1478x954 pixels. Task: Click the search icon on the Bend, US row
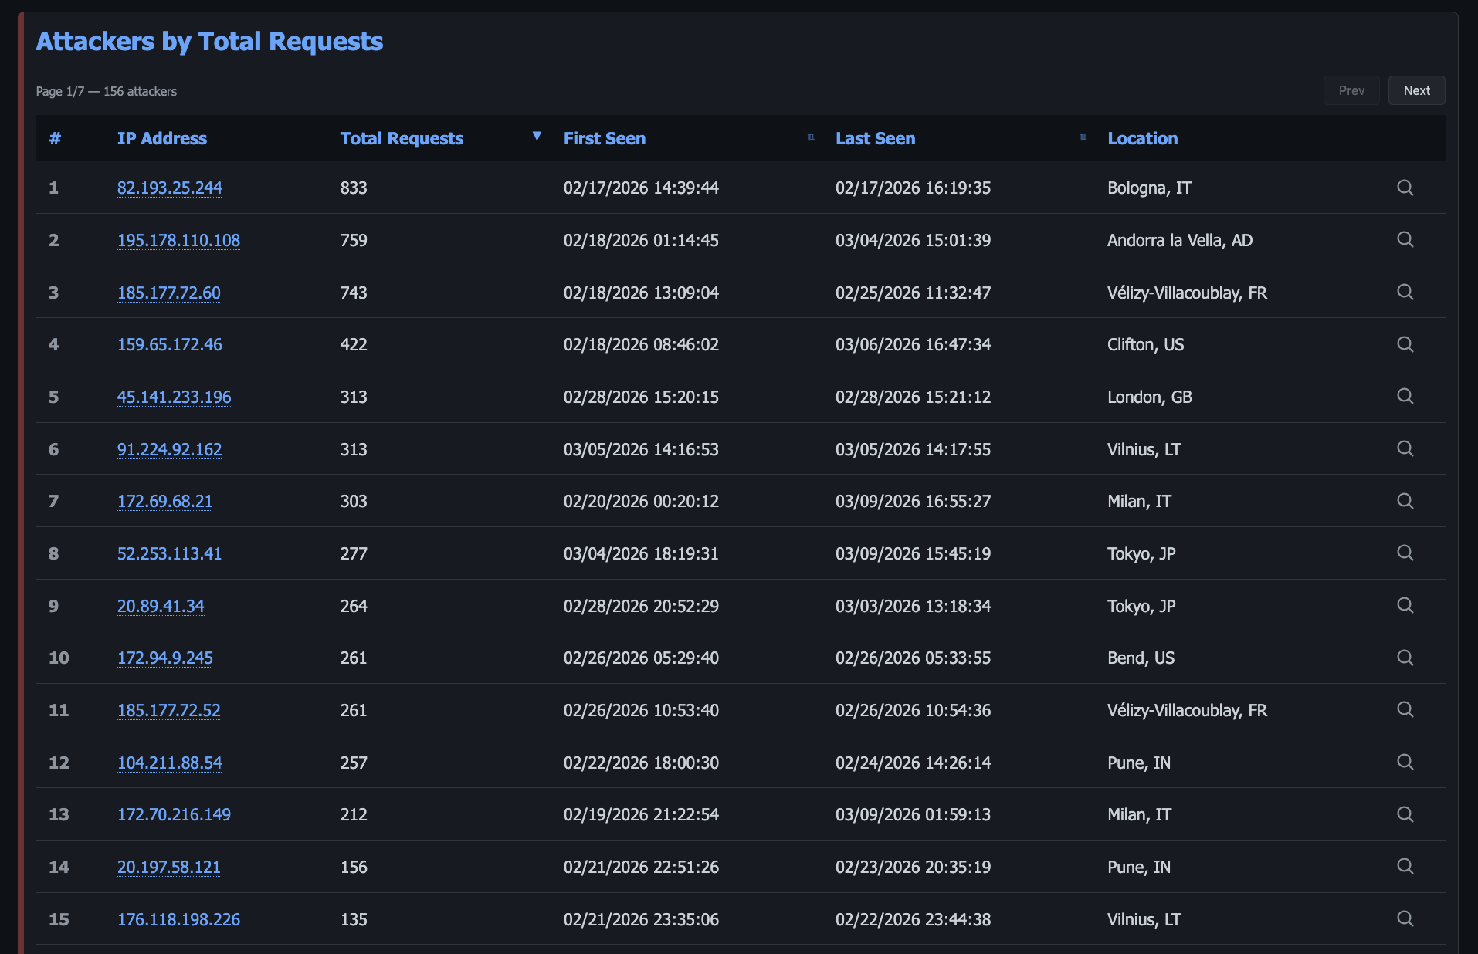pos(1405,658)
